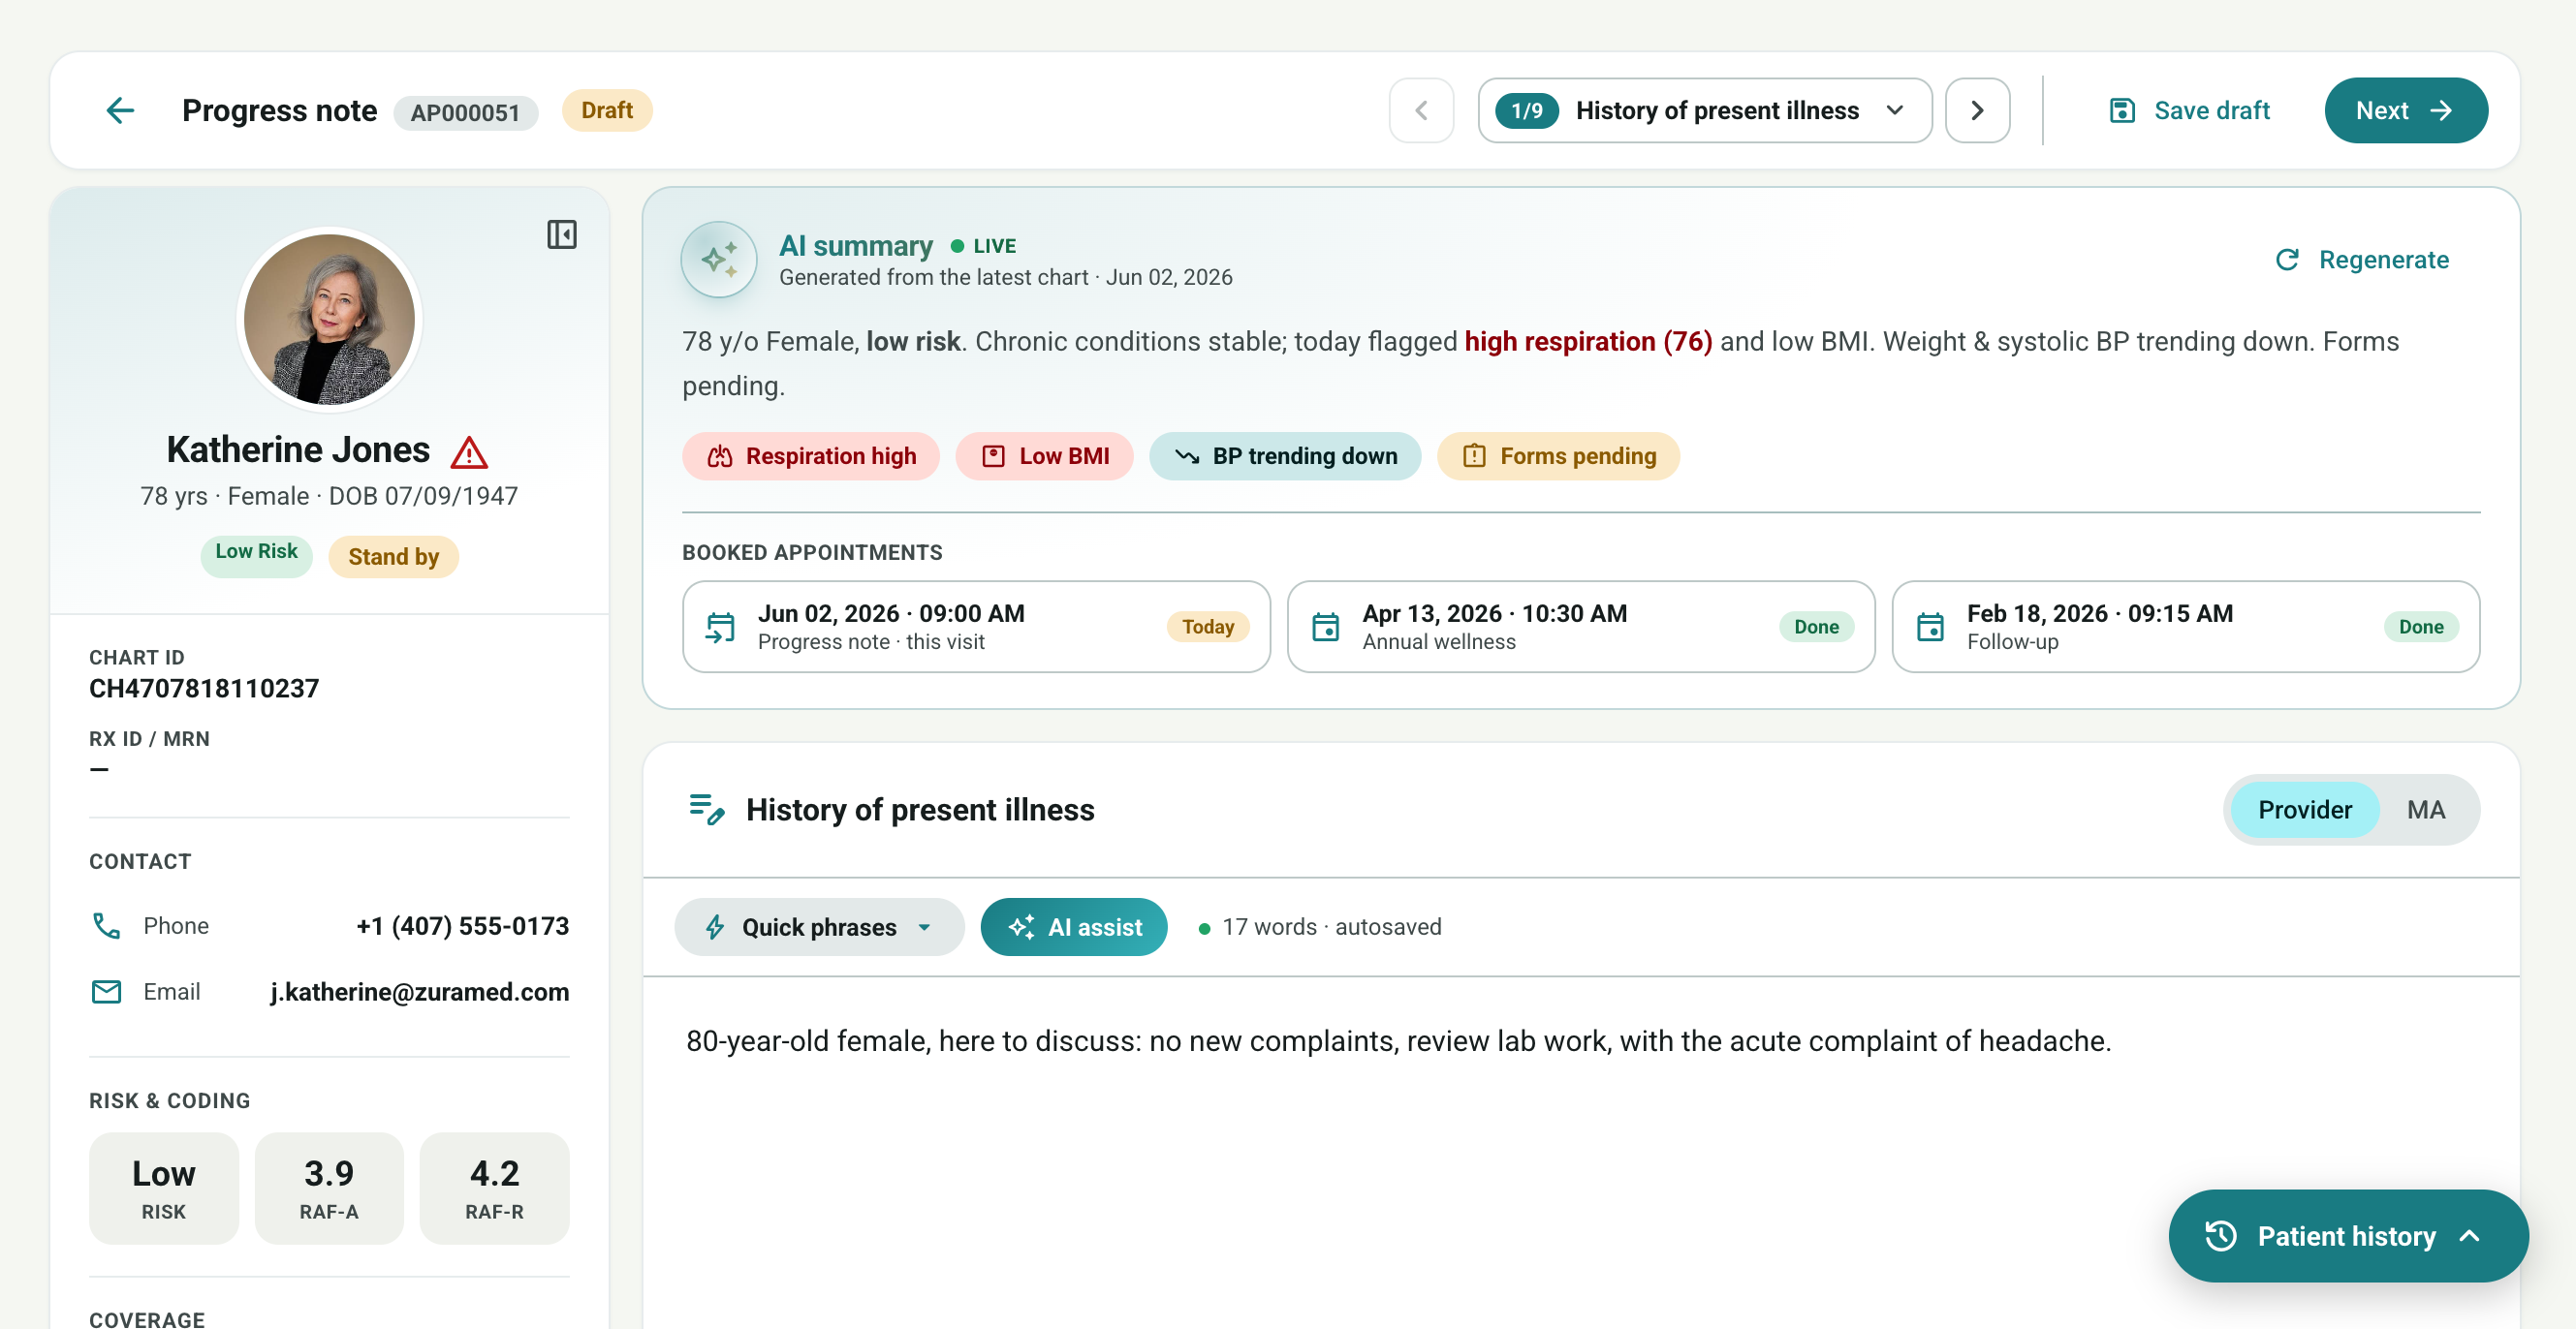Go back using the left arrow icon
Screen dimensions: 2576x1329
tap(120, 109)
